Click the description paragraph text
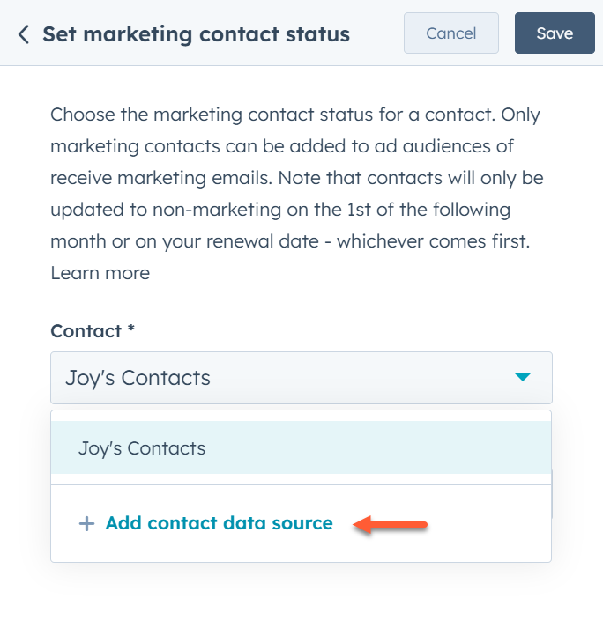603x621 pixels. 296,178
